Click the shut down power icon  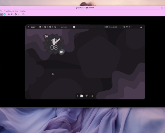[16, 14]
